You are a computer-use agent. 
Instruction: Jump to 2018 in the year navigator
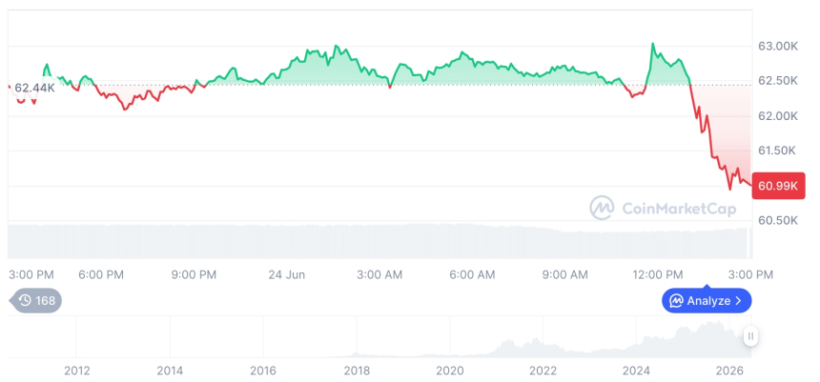[357, 371]
